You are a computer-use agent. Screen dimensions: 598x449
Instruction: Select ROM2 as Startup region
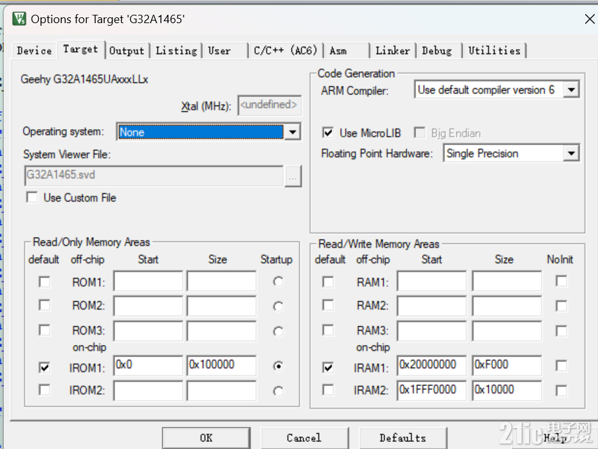pyautogui.click(x=278, y=306)
